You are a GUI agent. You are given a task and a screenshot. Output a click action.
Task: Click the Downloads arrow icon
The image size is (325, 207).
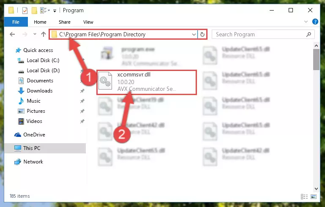pyautogui.click(x=21, y=91)
